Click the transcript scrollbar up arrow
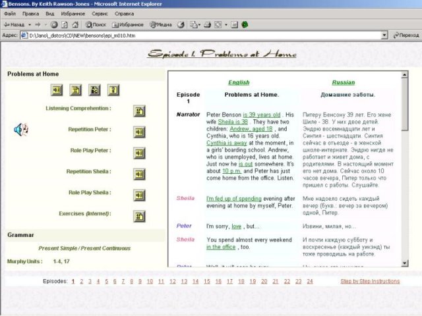This screenshot has height=316, width=422. [x=404, y=74]
